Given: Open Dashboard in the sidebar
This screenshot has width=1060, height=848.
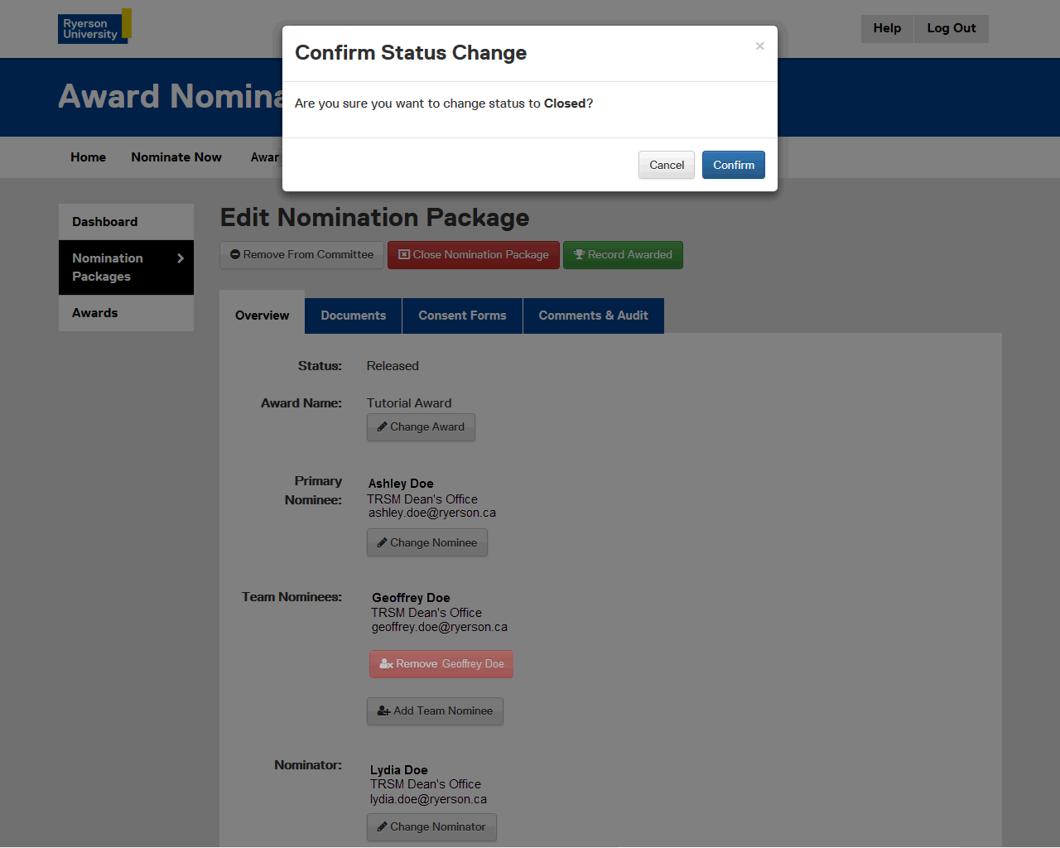Looking at the screenshot, I should click(x=105, y=222).
